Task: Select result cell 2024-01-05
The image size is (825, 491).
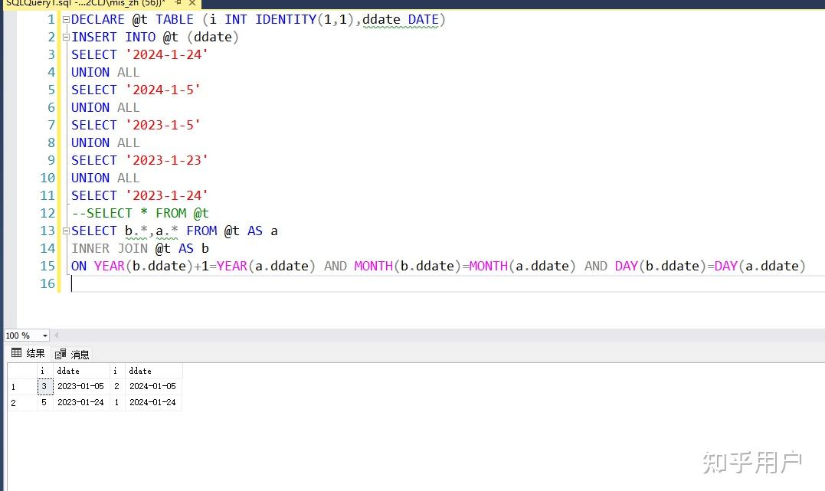Action: pos(153,386)
